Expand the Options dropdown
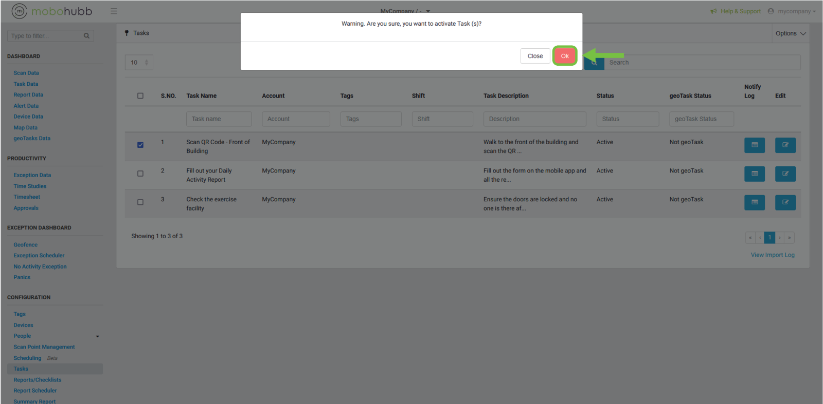Image resolution: width=823 pixels, height=404 pixels. (790, 33)
